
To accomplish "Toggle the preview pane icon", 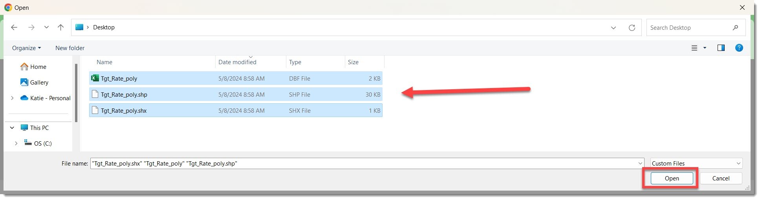I will 721,48.
